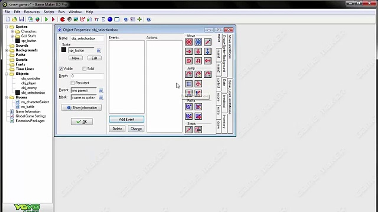
Task: Select the Reverse Vertical action icon
Action: click(198, 61)
